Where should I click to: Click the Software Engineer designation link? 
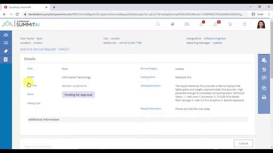(x=215, y=39)
